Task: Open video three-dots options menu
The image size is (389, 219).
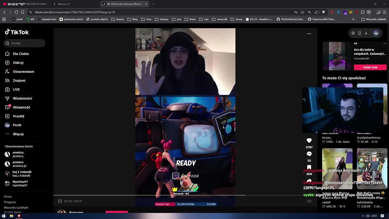Action: click(x=309, y=33)
